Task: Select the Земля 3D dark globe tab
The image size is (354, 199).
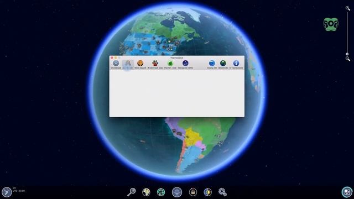Action: coord(223,65)
